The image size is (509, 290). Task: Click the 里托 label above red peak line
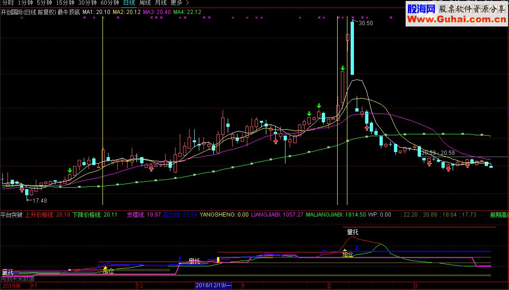click(353, 232)
